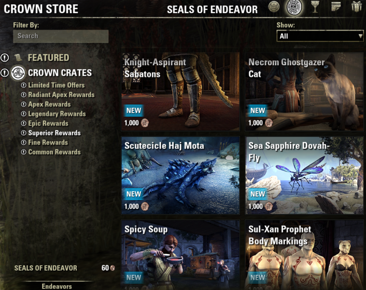Click the Search filter field

point(61,36)
